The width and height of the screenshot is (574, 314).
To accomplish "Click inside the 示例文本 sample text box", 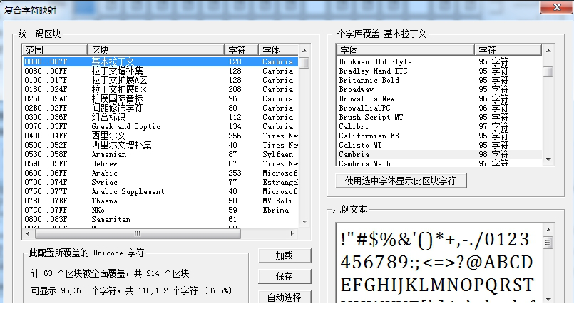I will (439, 263).
